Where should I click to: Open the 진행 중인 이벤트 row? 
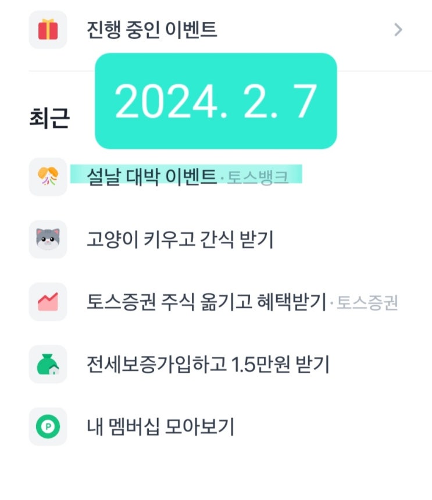(x=152, y=30)
